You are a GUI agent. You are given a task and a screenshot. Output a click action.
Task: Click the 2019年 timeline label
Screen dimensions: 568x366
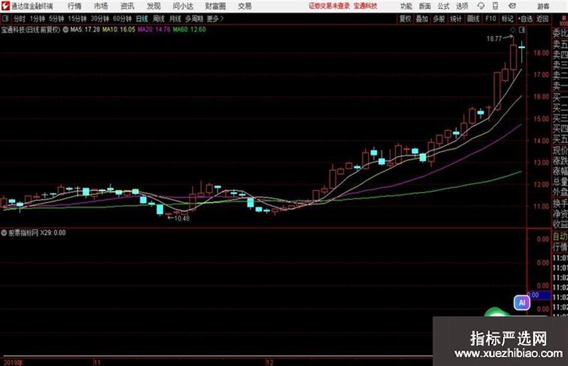point(13,362)
